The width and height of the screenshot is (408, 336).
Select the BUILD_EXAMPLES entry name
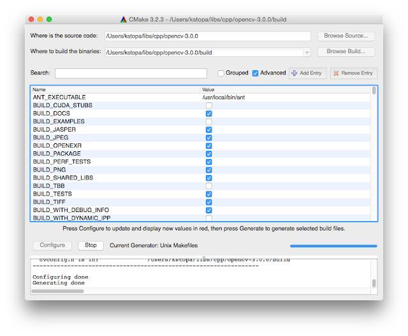(59, 122)
